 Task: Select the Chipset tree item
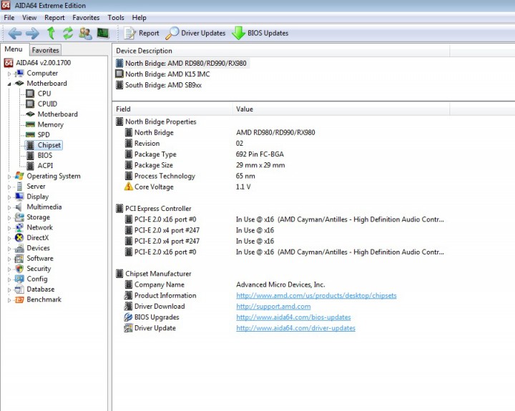tap(49, 145)
